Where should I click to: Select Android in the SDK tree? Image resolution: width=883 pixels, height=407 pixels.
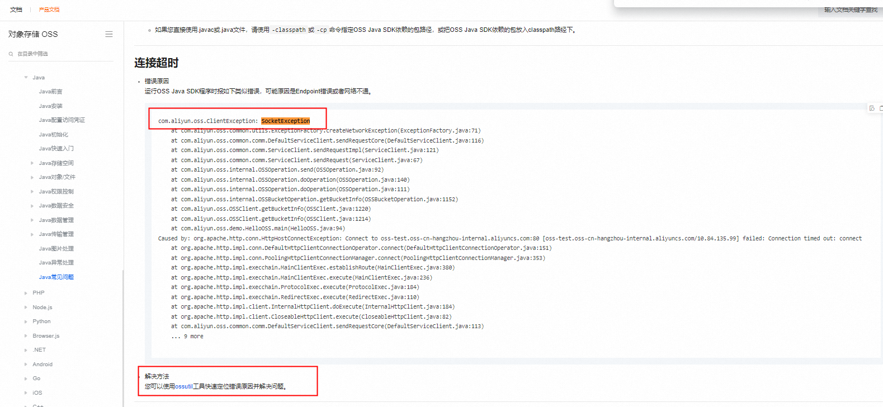[43, 365]
